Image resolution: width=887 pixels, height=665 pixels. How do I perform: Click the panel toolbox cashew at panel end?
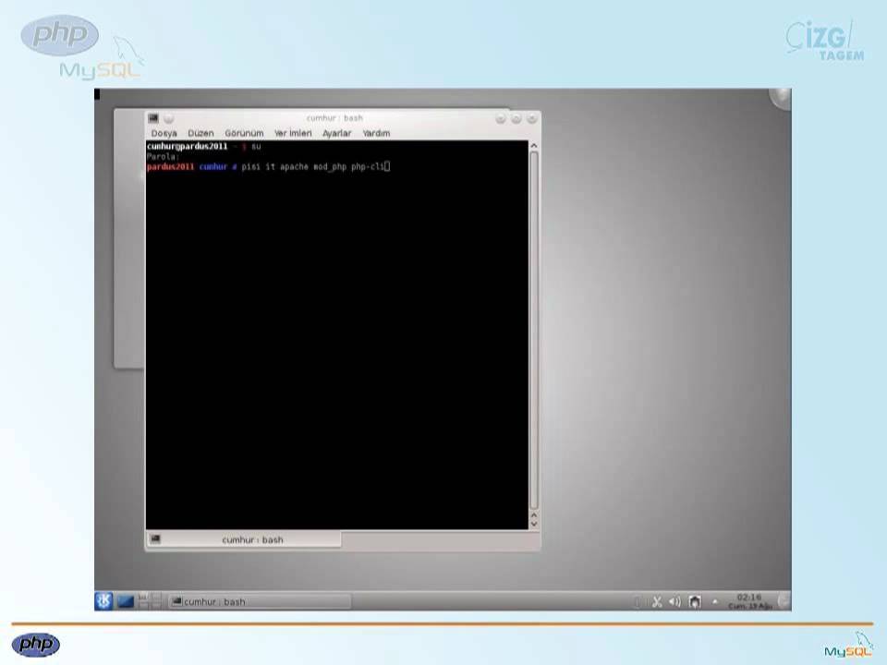click(x=784, y=600)
